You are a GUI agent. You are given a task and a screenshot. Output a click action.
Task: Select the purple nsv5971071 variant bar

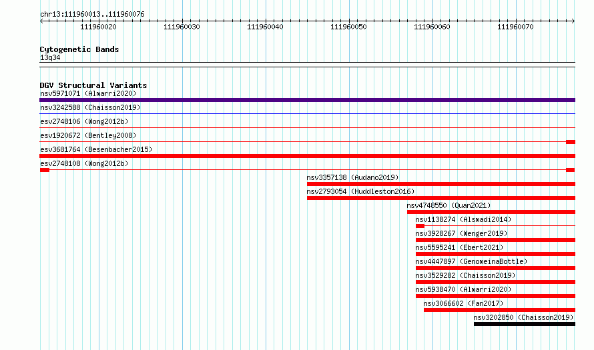click(x=307, y=100)
